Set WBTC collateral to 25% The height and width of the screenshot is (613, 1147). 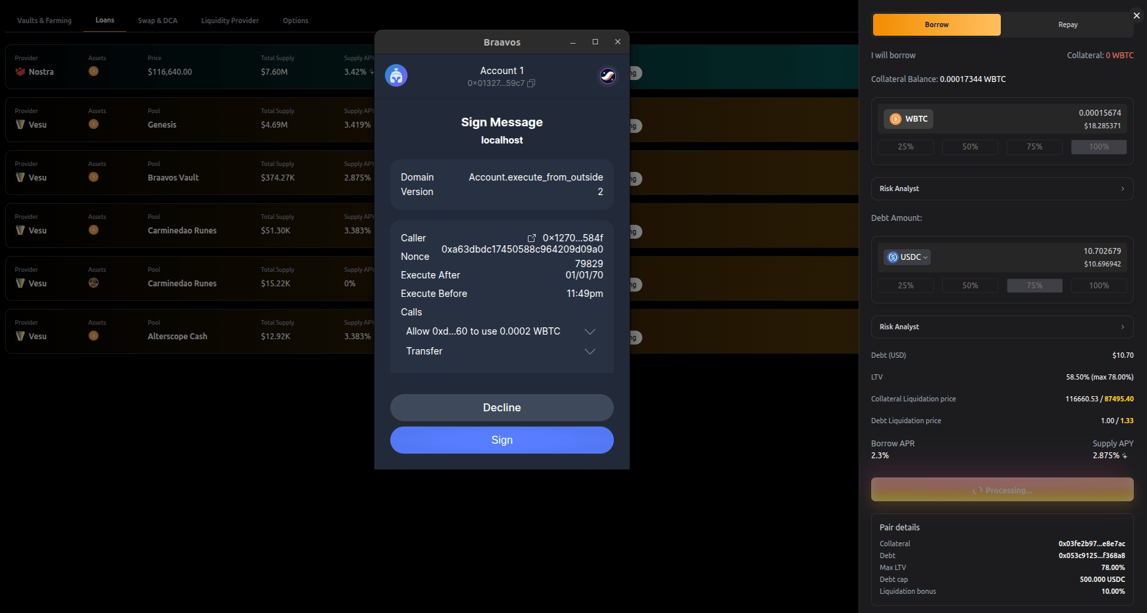coord(906,147)
